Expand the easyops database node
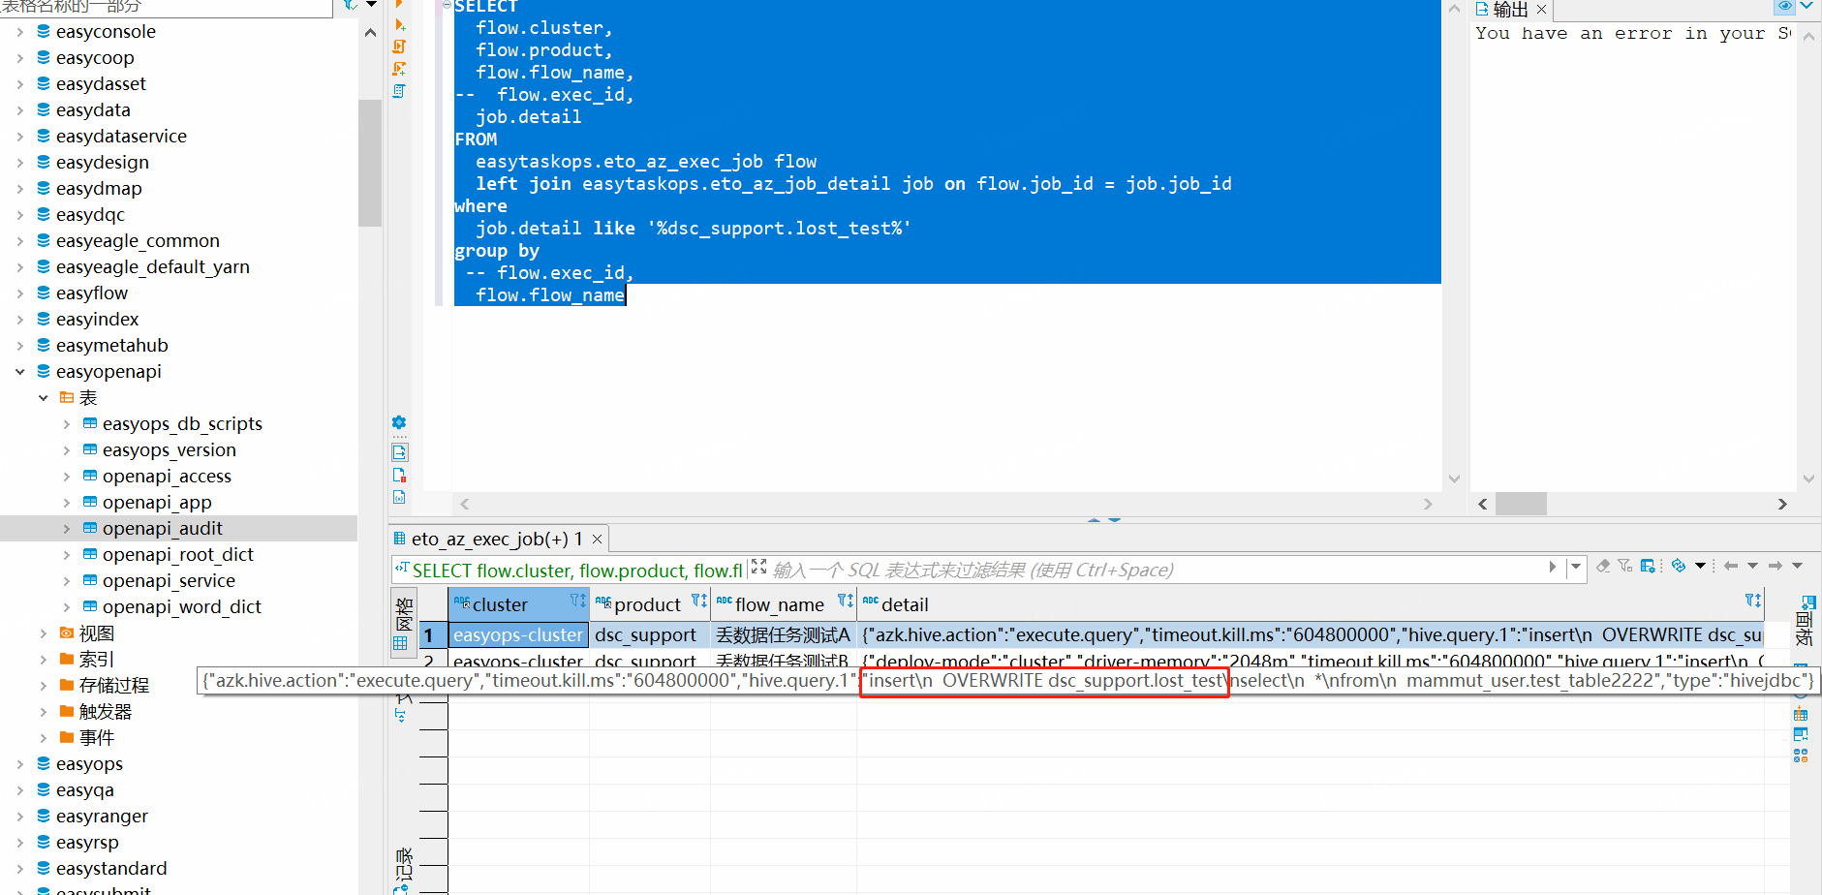This screenshot has width=1822, height=895. [20, 764]
